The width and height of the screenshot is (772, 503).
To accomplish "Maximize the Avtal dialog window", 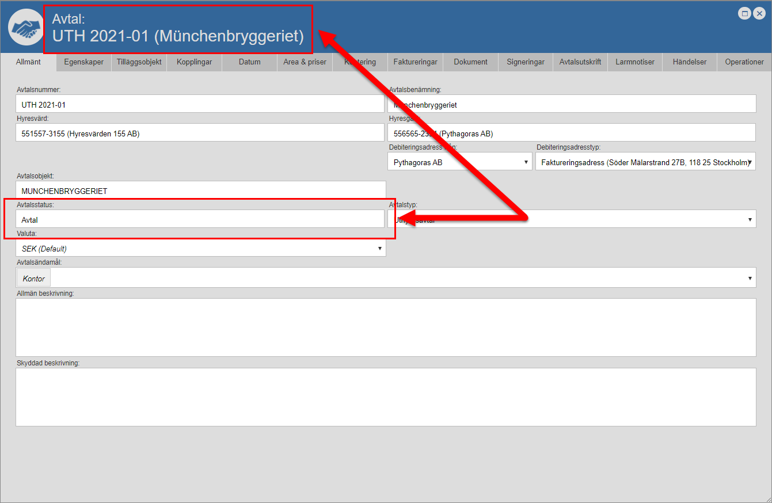I will pos(744,13).
